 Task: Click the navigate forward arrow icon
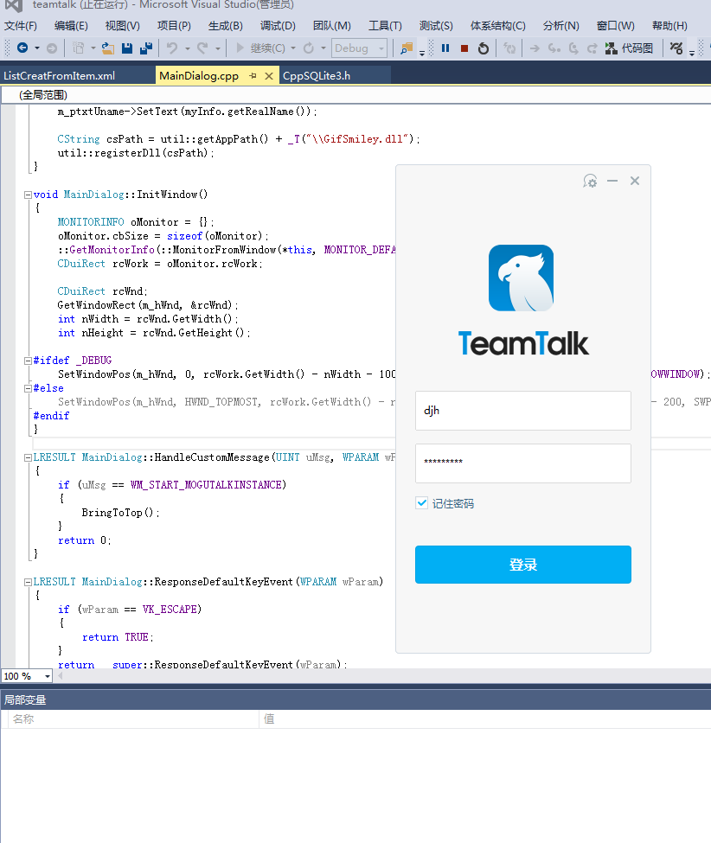click(52, 48)
